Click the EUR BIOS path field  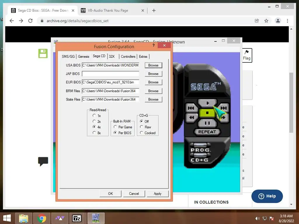110,82
